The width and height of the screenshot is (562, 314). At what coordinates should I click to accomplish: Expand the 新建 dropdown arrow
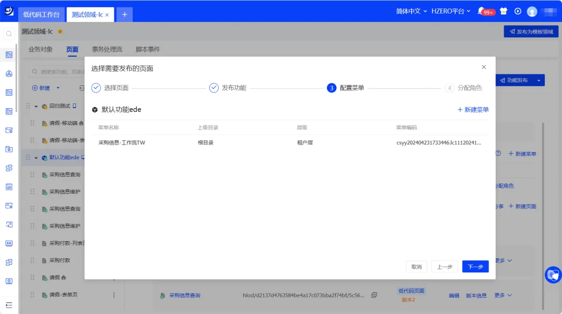[x=58, y=88]
